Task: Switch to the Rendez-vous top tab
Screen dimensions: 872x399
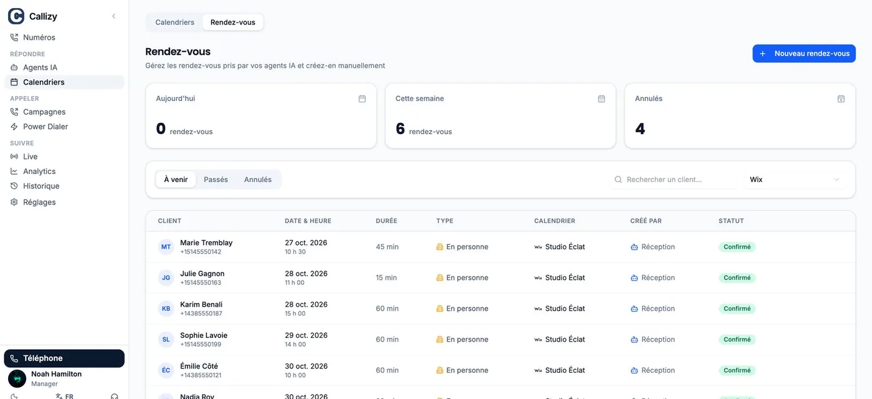Action: [x=233, y=22]
